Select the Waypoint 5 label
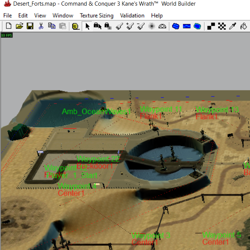 221,235
